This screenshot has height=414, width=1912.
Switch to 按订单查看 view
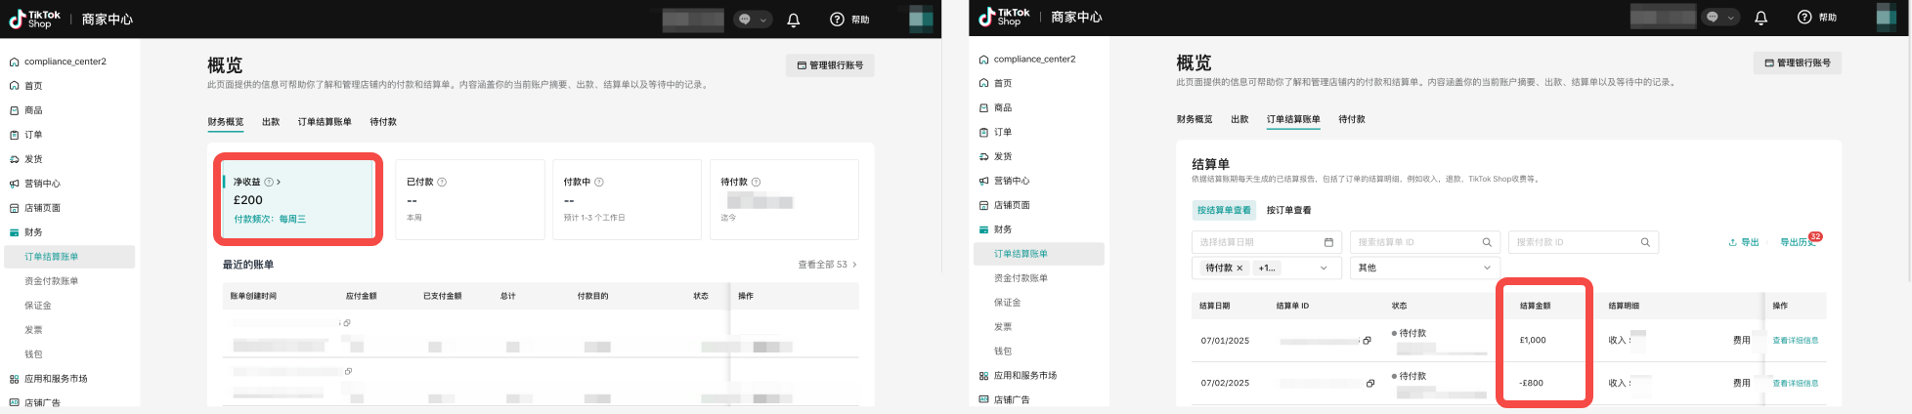[1288, 210]
